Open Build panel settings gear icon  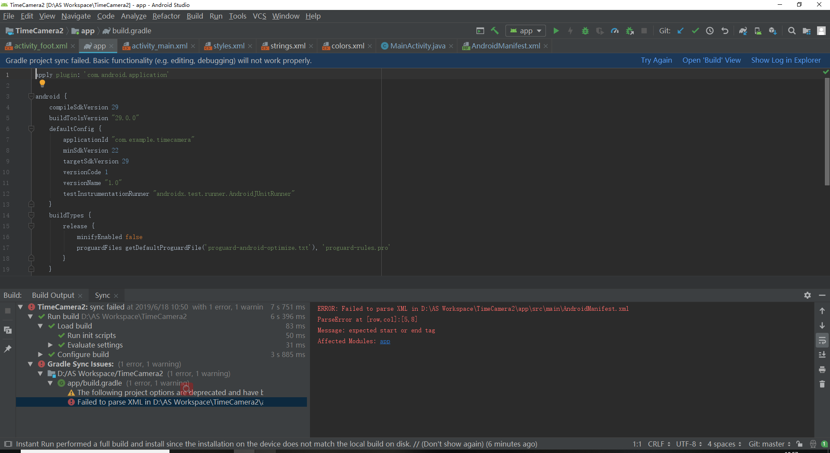[808, 295]
